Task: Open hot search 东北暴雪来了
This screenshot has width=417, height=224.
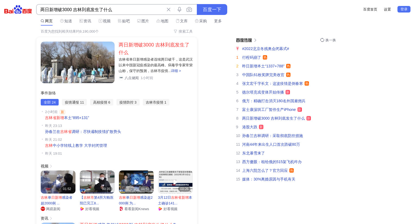Action: (x=254, y=153)
